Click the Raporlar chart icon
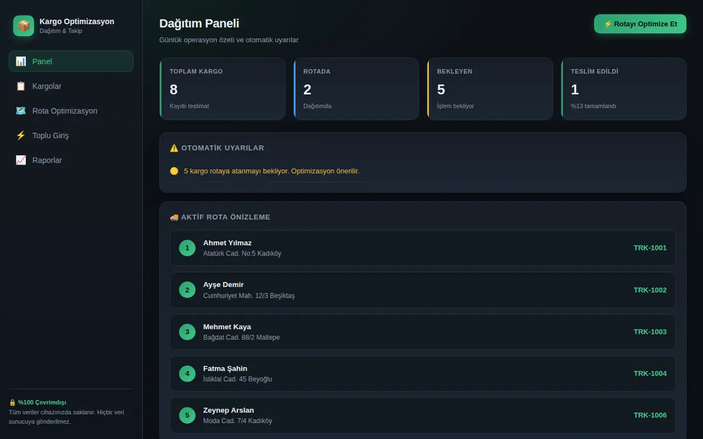Image resolution: width=703 pixels, height=439 pixels. 21,160
